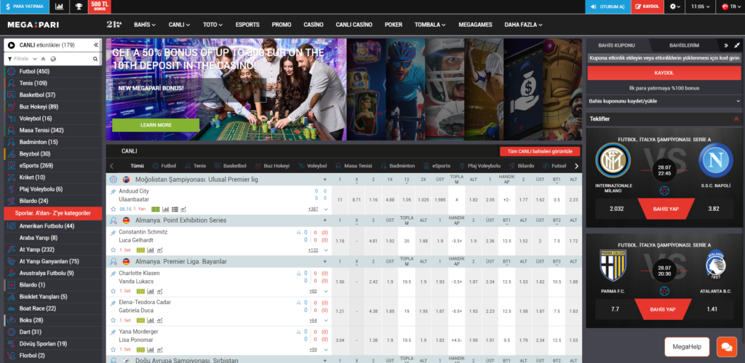Click BAHİS YAP for Parma vs Atalanta

tap(664, 309)
